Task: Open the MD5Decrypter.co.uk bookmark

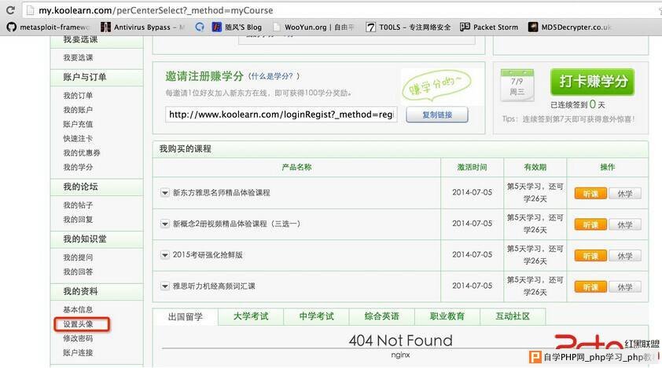Action: [570, 27]
